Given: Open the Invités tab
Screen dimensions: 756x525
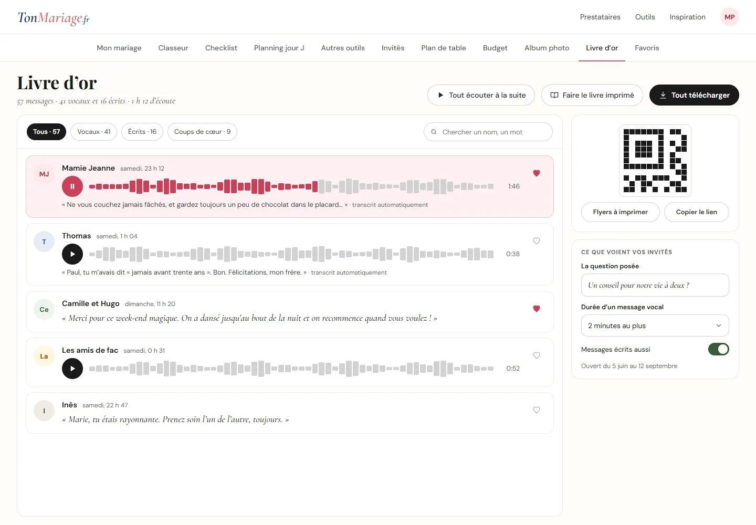Looking at the screenshot, I should (393, 48).
